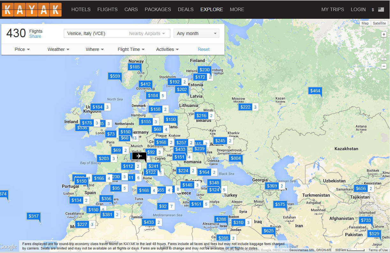390x253 pixels.
Task: Open MY TRIPS page
Action: tap(333, 10)
